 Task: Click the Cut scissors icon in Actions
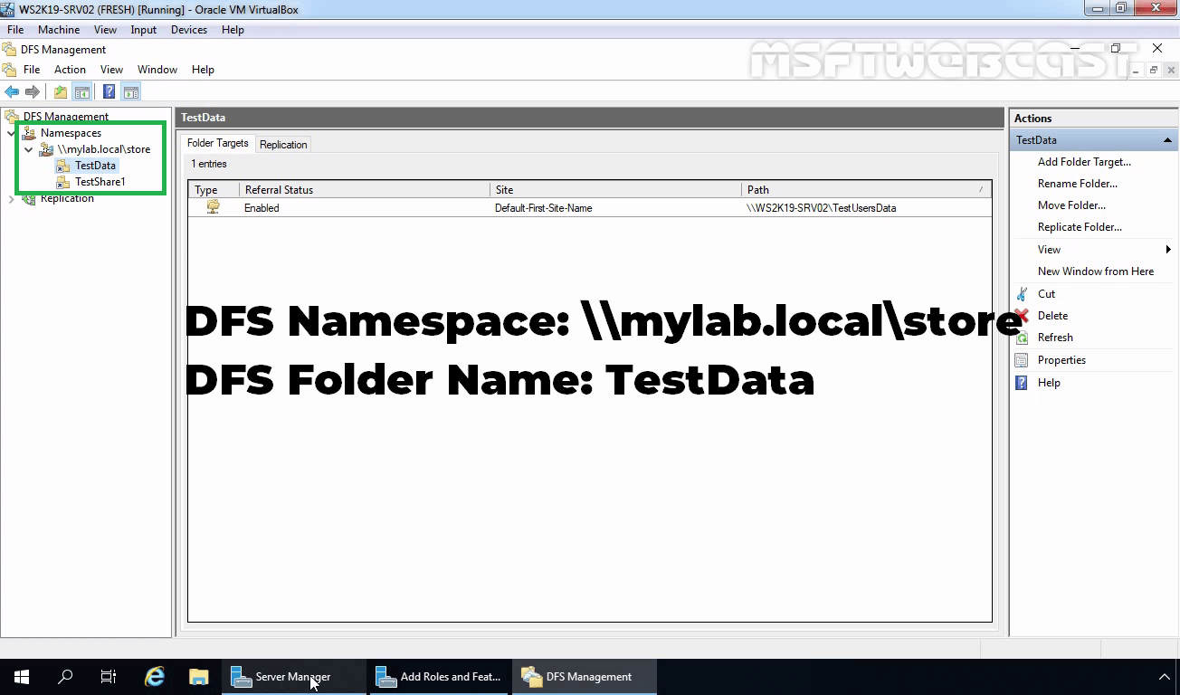click(1022, 294)
